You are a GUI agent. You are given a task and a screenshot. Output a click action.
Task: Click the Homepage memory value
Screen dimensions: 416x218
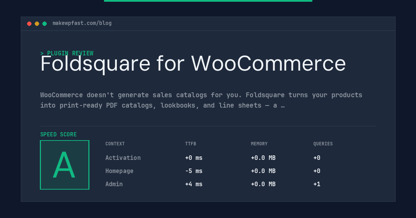263,171
